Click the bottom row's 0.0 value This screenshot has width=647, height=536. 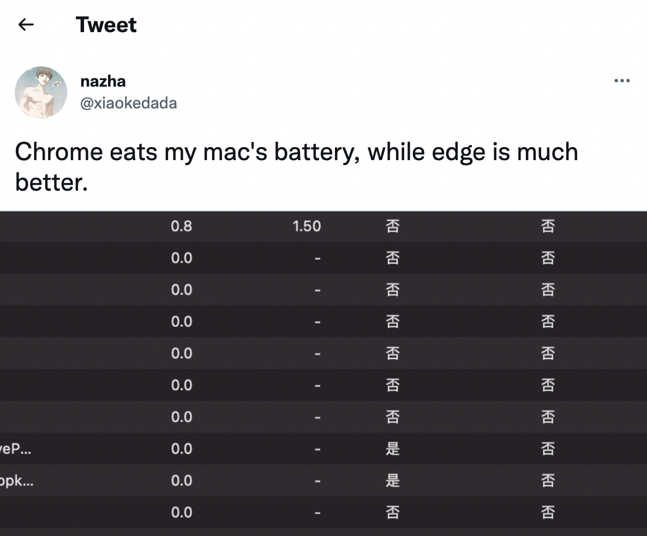click(182, 512)
